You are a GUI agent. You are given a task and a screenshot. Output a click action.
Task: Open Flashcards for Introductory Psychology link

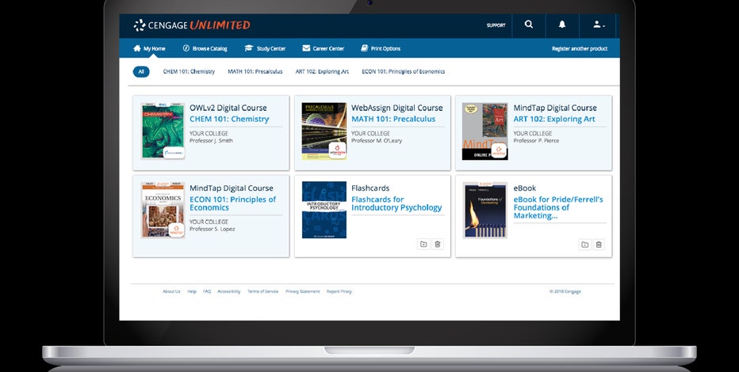(x=396, y=203)
